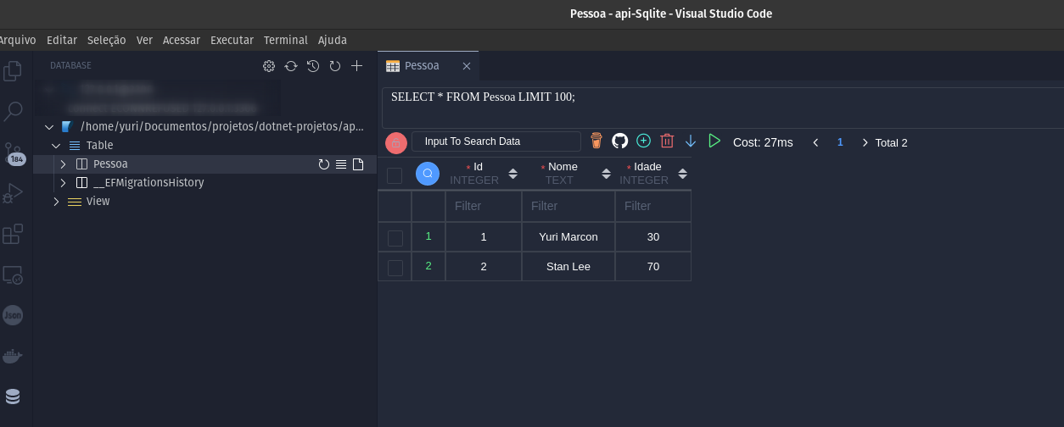Check the Yuri Marcon row checkbox
This screenshot has height=427, width=1064.
[x=395, y=238]
